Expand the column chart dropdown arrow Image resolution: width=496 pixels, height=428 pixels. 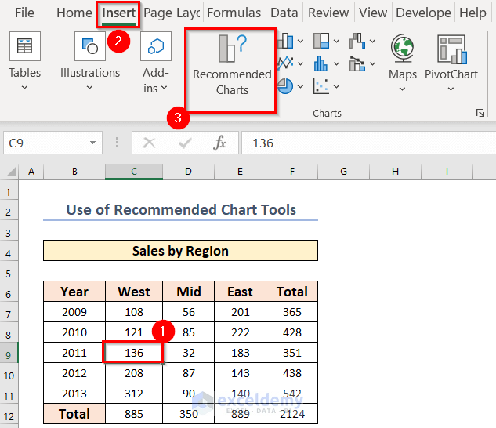pyautogui.click(x=301, y=41)
